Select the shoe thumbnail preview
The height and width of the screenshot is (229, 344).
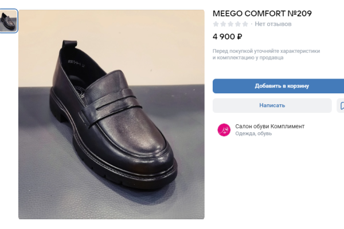click(x=9, y=21)
